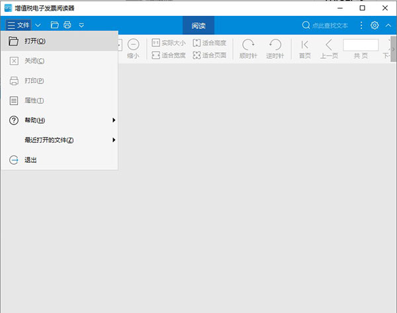The image size is (397, 313).
Task: Rotate counterclockwise with 逆时针 icon
Action: click(x=274, y=48)
